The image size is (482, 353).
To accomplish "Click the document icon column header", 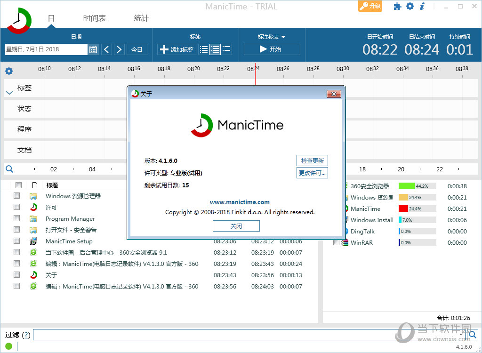I will [x=35, y=185].
